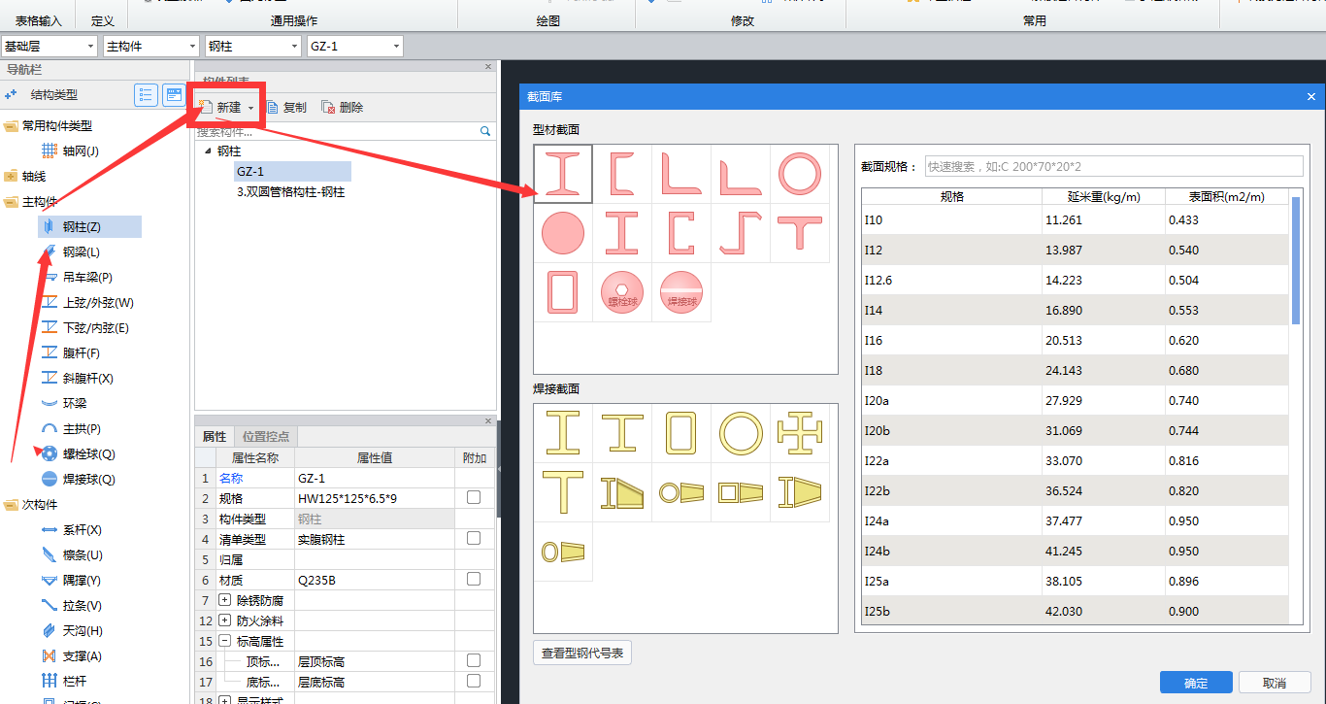Pick the pink T-shaped section icon
This screenshot has height=704, width=1326.
799,234
